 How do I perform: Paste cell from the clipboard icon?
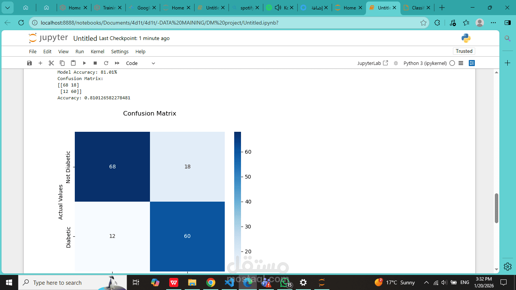pos(73,63)
